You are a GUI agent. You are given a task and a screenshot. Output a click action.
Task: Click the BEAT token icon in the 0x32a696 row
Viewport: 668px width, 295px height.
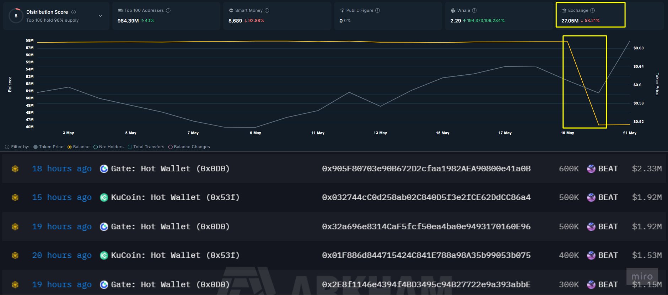591,227
